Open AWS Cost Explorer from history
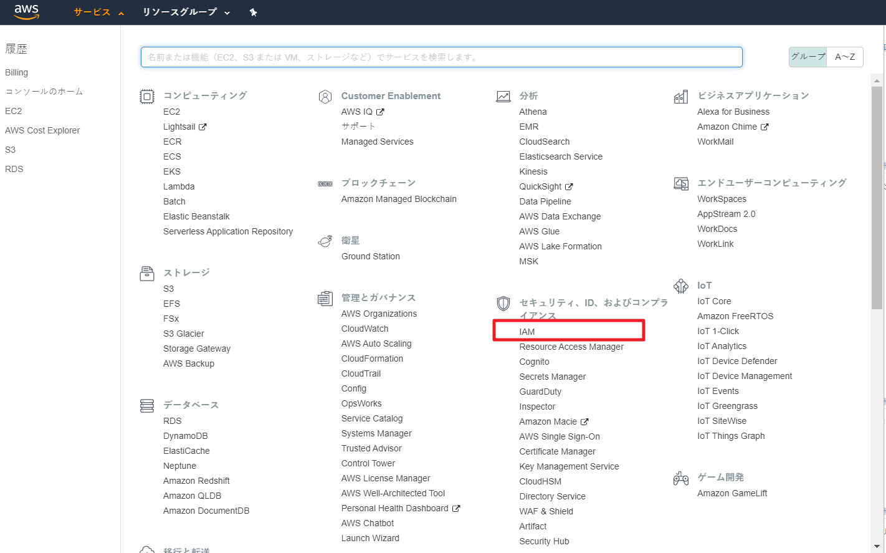 (42, 130)
